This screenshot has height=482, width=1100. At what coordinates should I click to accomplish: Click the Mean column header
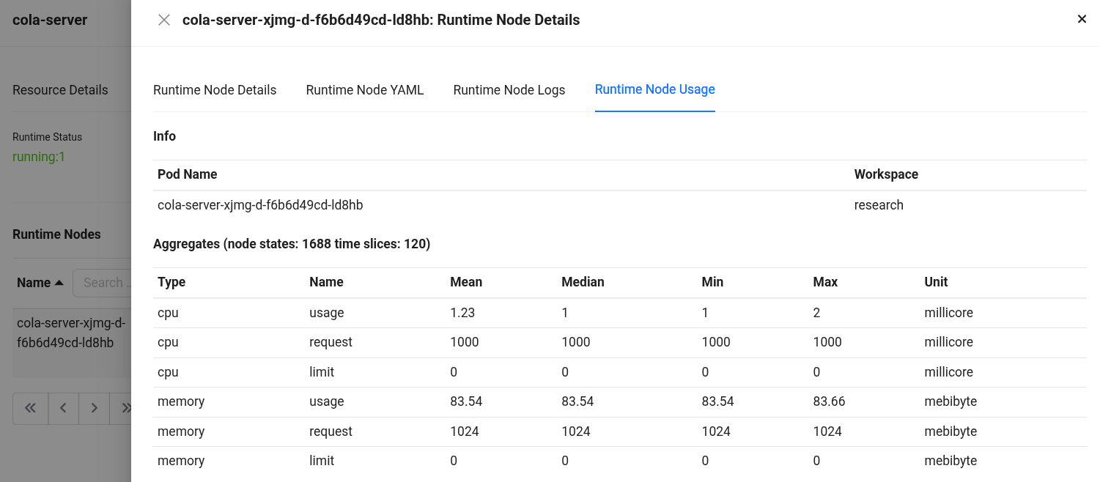point(466,282)
